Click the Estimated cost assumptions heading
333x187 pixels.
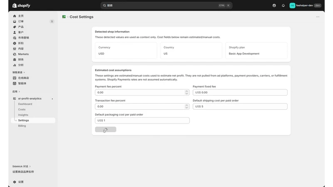(113, 70)
